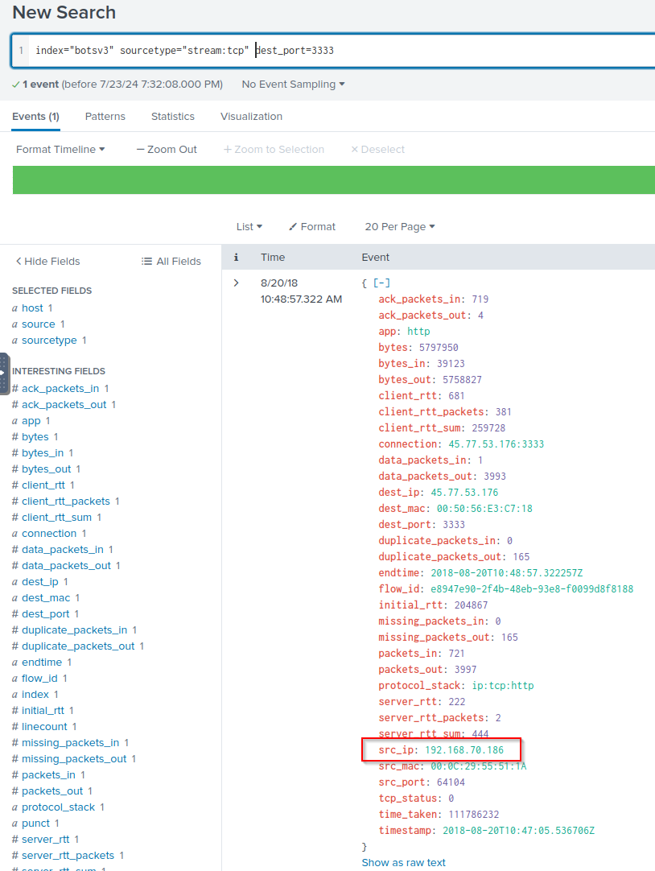Open the Format Timeline dropdown
This screenshot has width=655, height=871.
pyautogui.click(x=60, y=149)
